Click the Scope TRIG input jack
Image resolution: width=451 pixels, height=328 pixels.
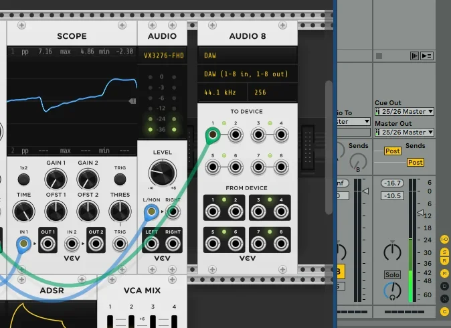click(x=120, y=244)
